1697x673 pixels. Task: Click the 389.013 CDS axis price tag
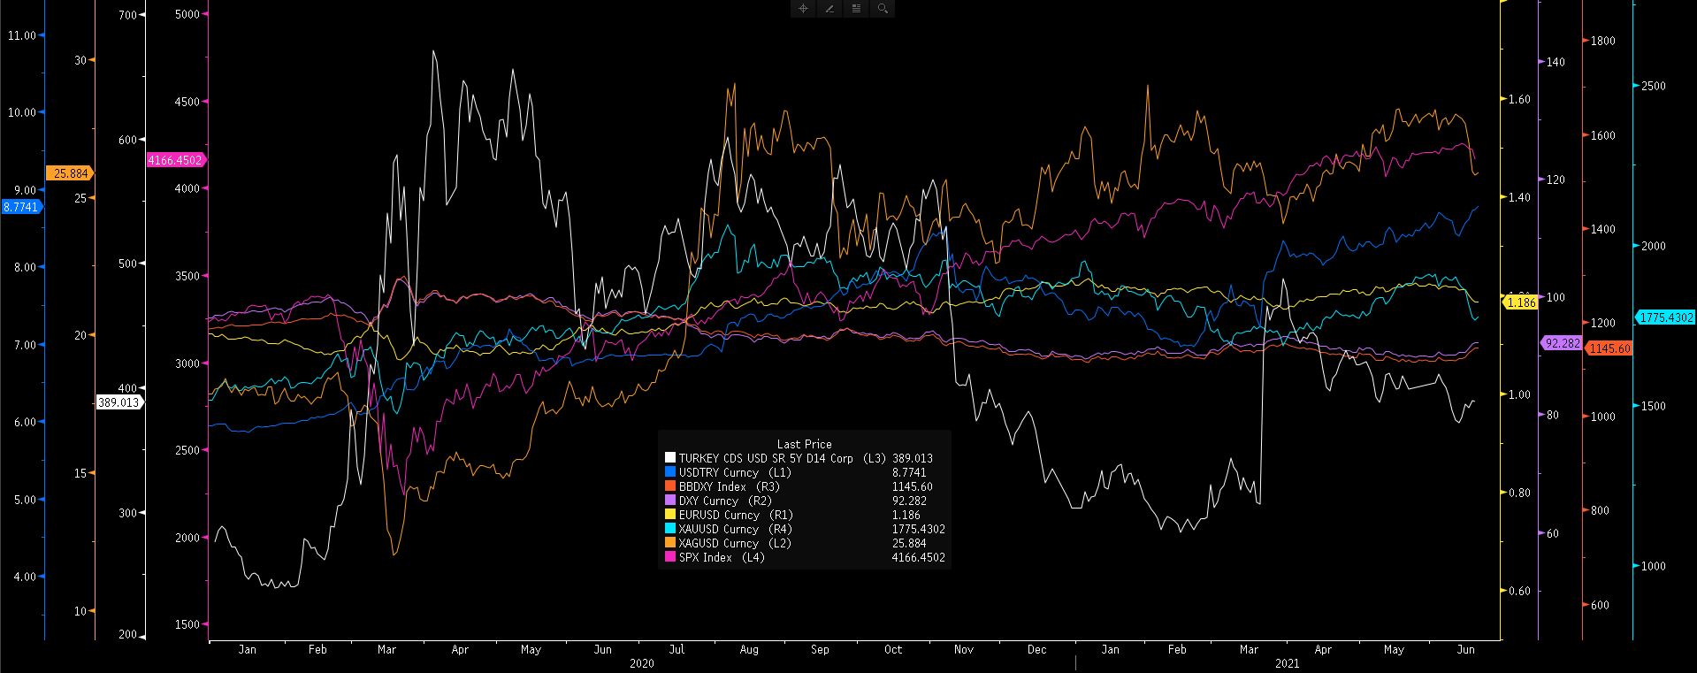(x=118, y=402)
